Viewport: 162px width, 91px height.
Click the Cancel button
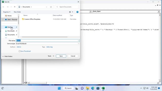(73, 56)
